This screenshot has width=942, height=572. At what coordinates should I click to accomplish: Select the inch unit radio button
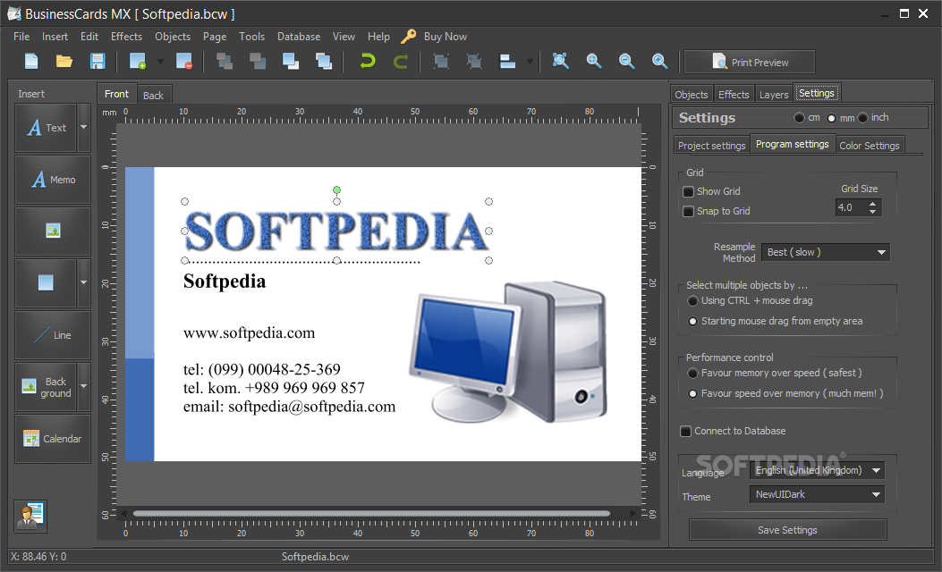(x=863, y=118)
